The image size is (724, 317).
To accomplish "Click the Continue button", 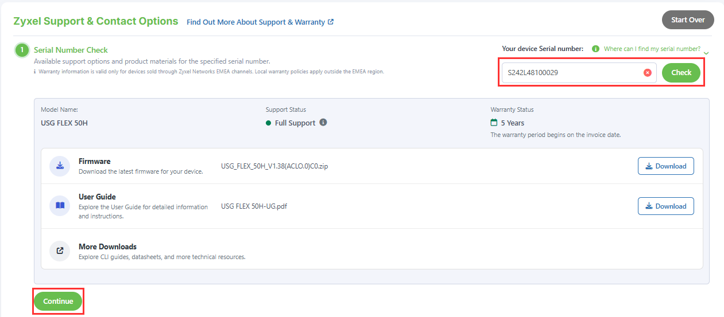I will 58,302.
